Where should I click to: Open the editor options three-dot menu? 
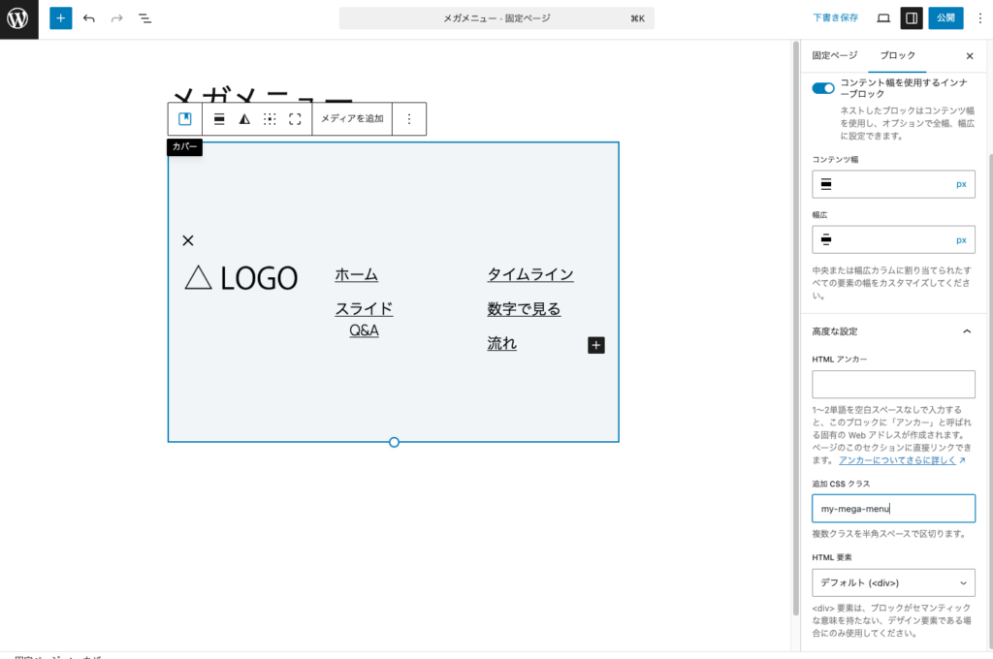[x=980, y=17]
